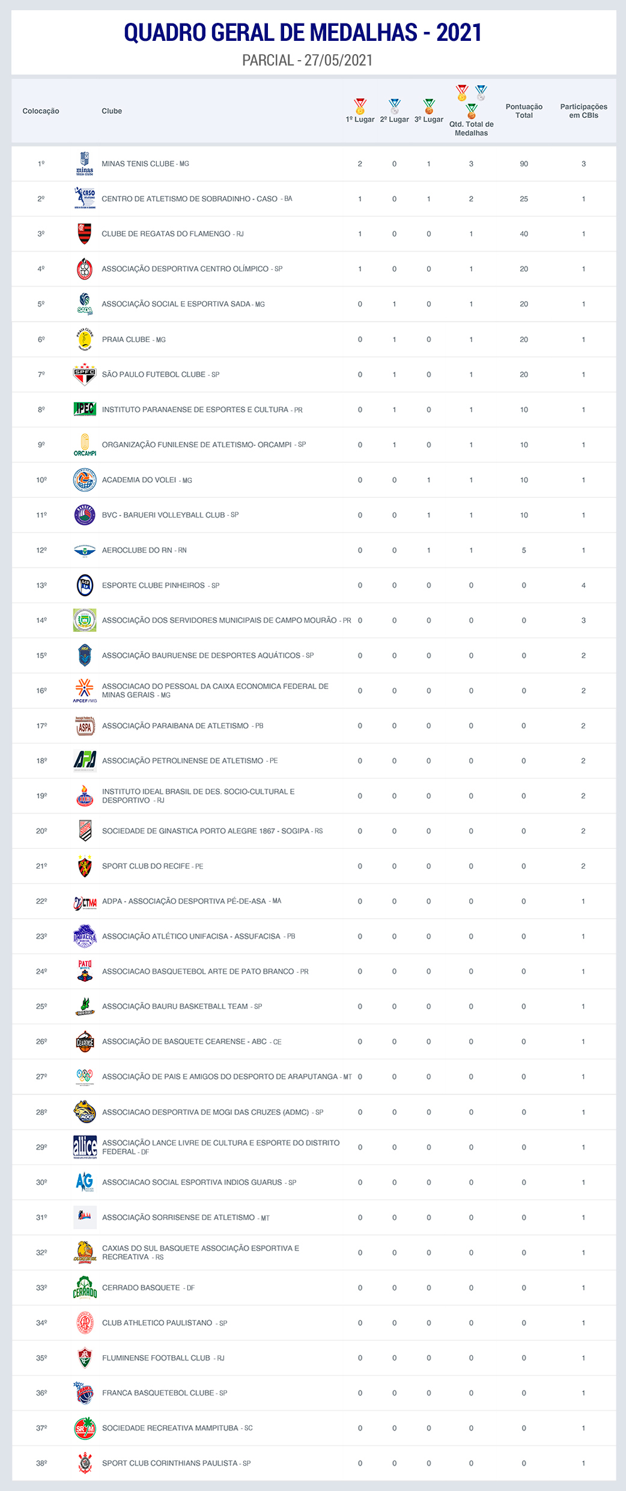Screen dimensions: 626x1491
Task: Click the gold medal 1º Lugar icon
Action: (x=360, y=106)
